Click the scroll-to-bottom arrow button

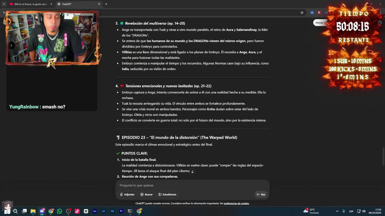pos(192,172)
